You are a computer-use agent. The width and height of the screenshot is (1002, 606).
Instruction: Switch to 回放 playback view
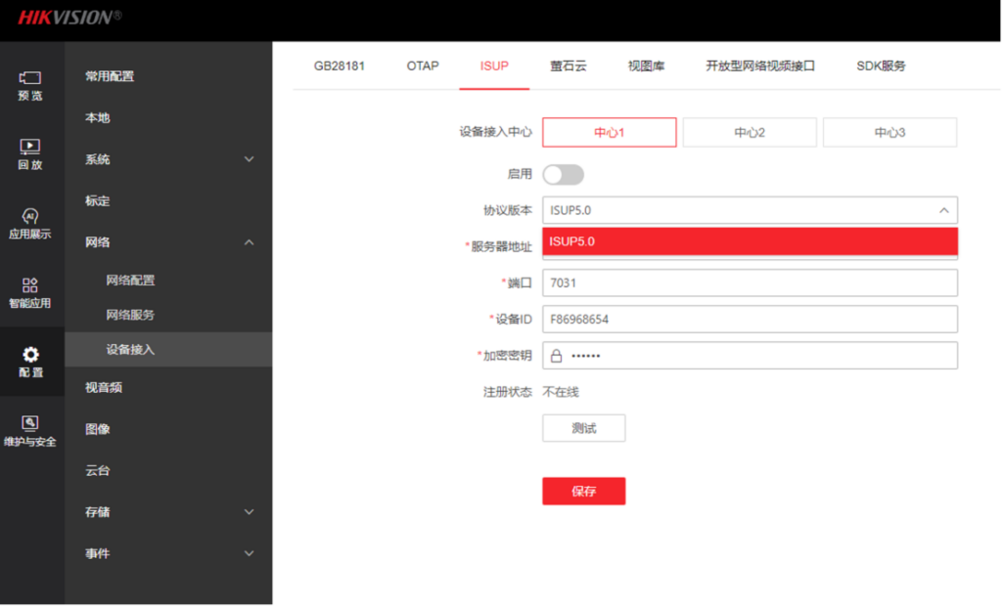pyautogui.click(x=30, y=156)
